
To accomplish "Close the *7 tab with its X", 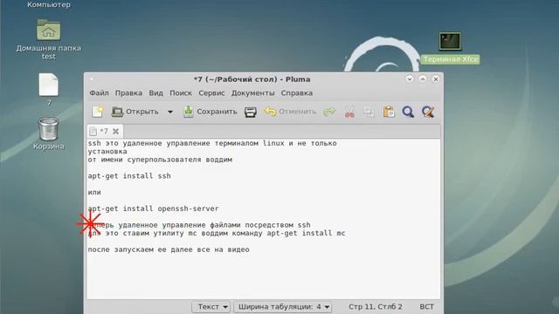I will point(115,132).
